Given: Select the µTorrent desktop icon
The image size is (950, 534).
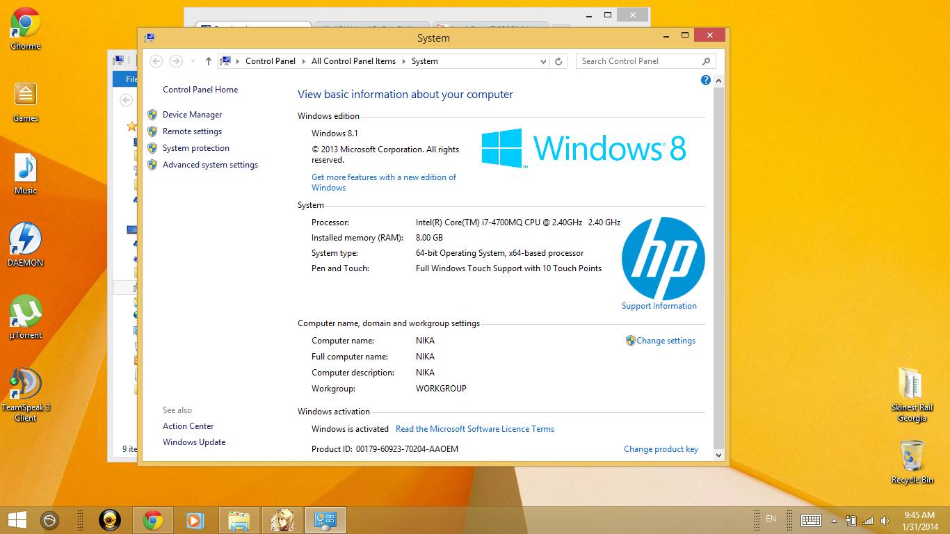Looking at the screenshot, I should [25, 318].
